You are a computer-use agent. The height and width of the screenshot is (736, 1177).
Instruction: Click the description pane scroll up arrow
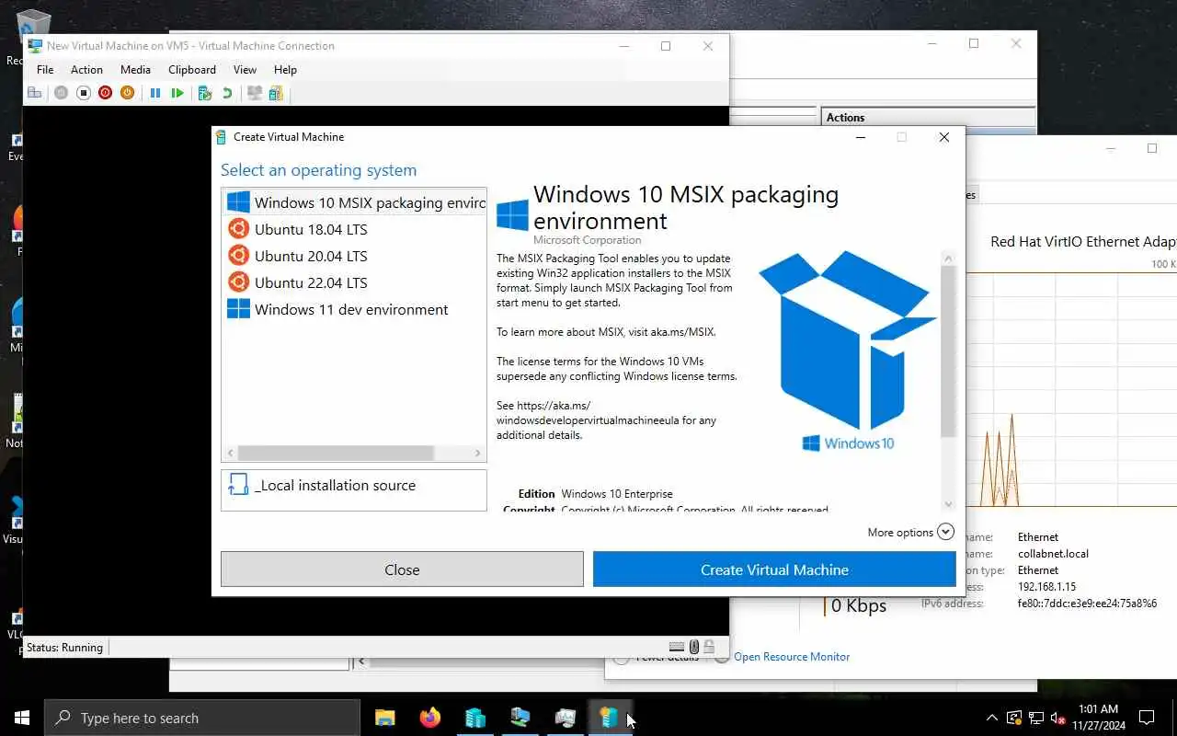pos(948,259)
